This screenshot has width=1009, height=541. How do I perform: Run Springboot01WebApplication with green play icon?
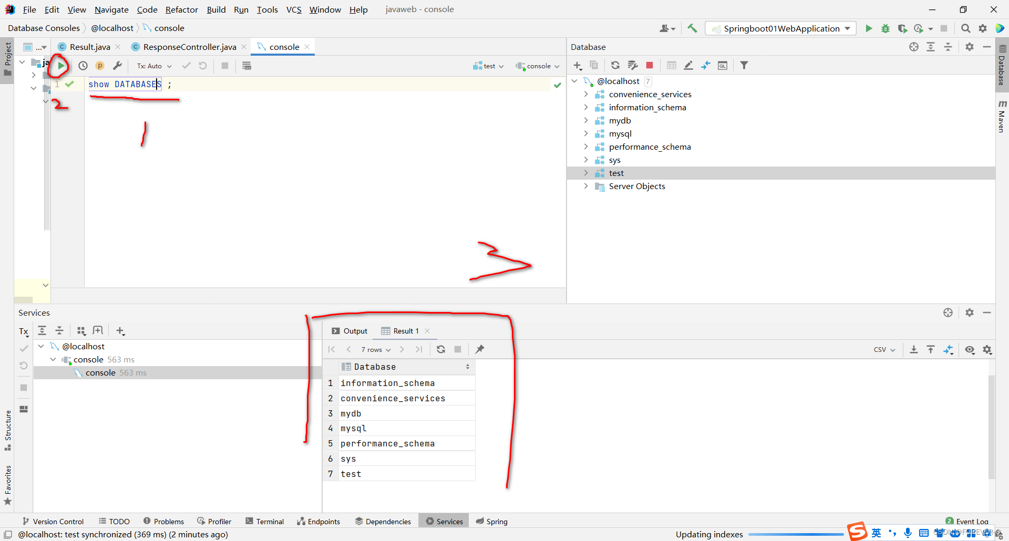[869, 28]
